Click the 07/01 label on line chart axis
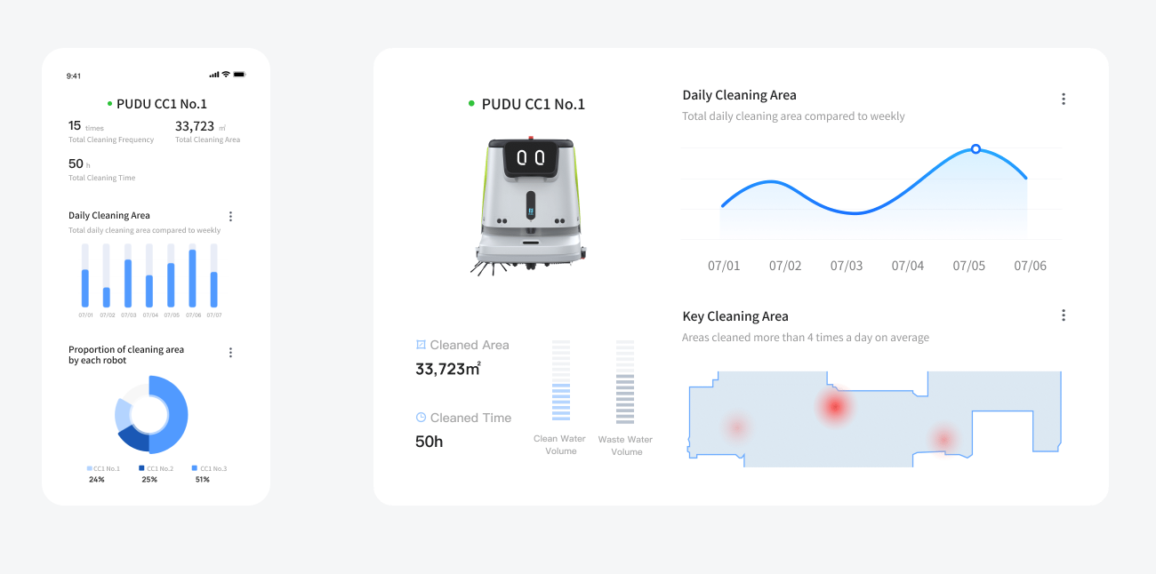Image resolution: width=1156 pixels, height=574 pixels. [x=724, y=266]
